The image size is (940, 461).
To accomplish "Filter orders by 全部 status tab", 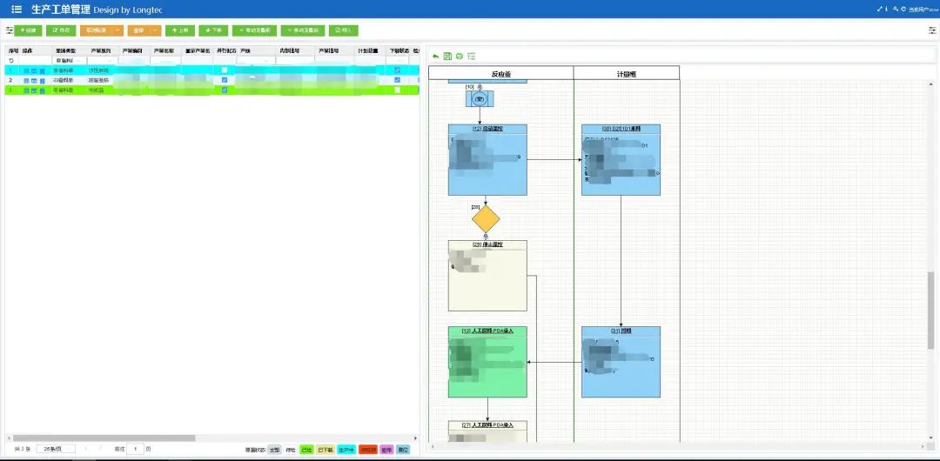I will (274, 450).
